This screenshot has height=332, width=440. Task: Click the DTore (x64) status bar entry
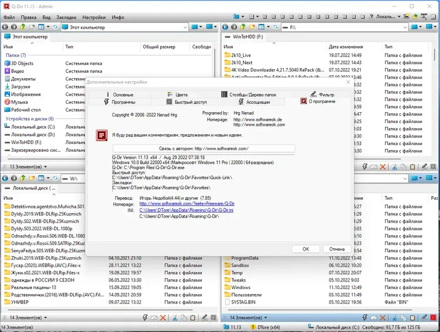(x=265, y=327)
